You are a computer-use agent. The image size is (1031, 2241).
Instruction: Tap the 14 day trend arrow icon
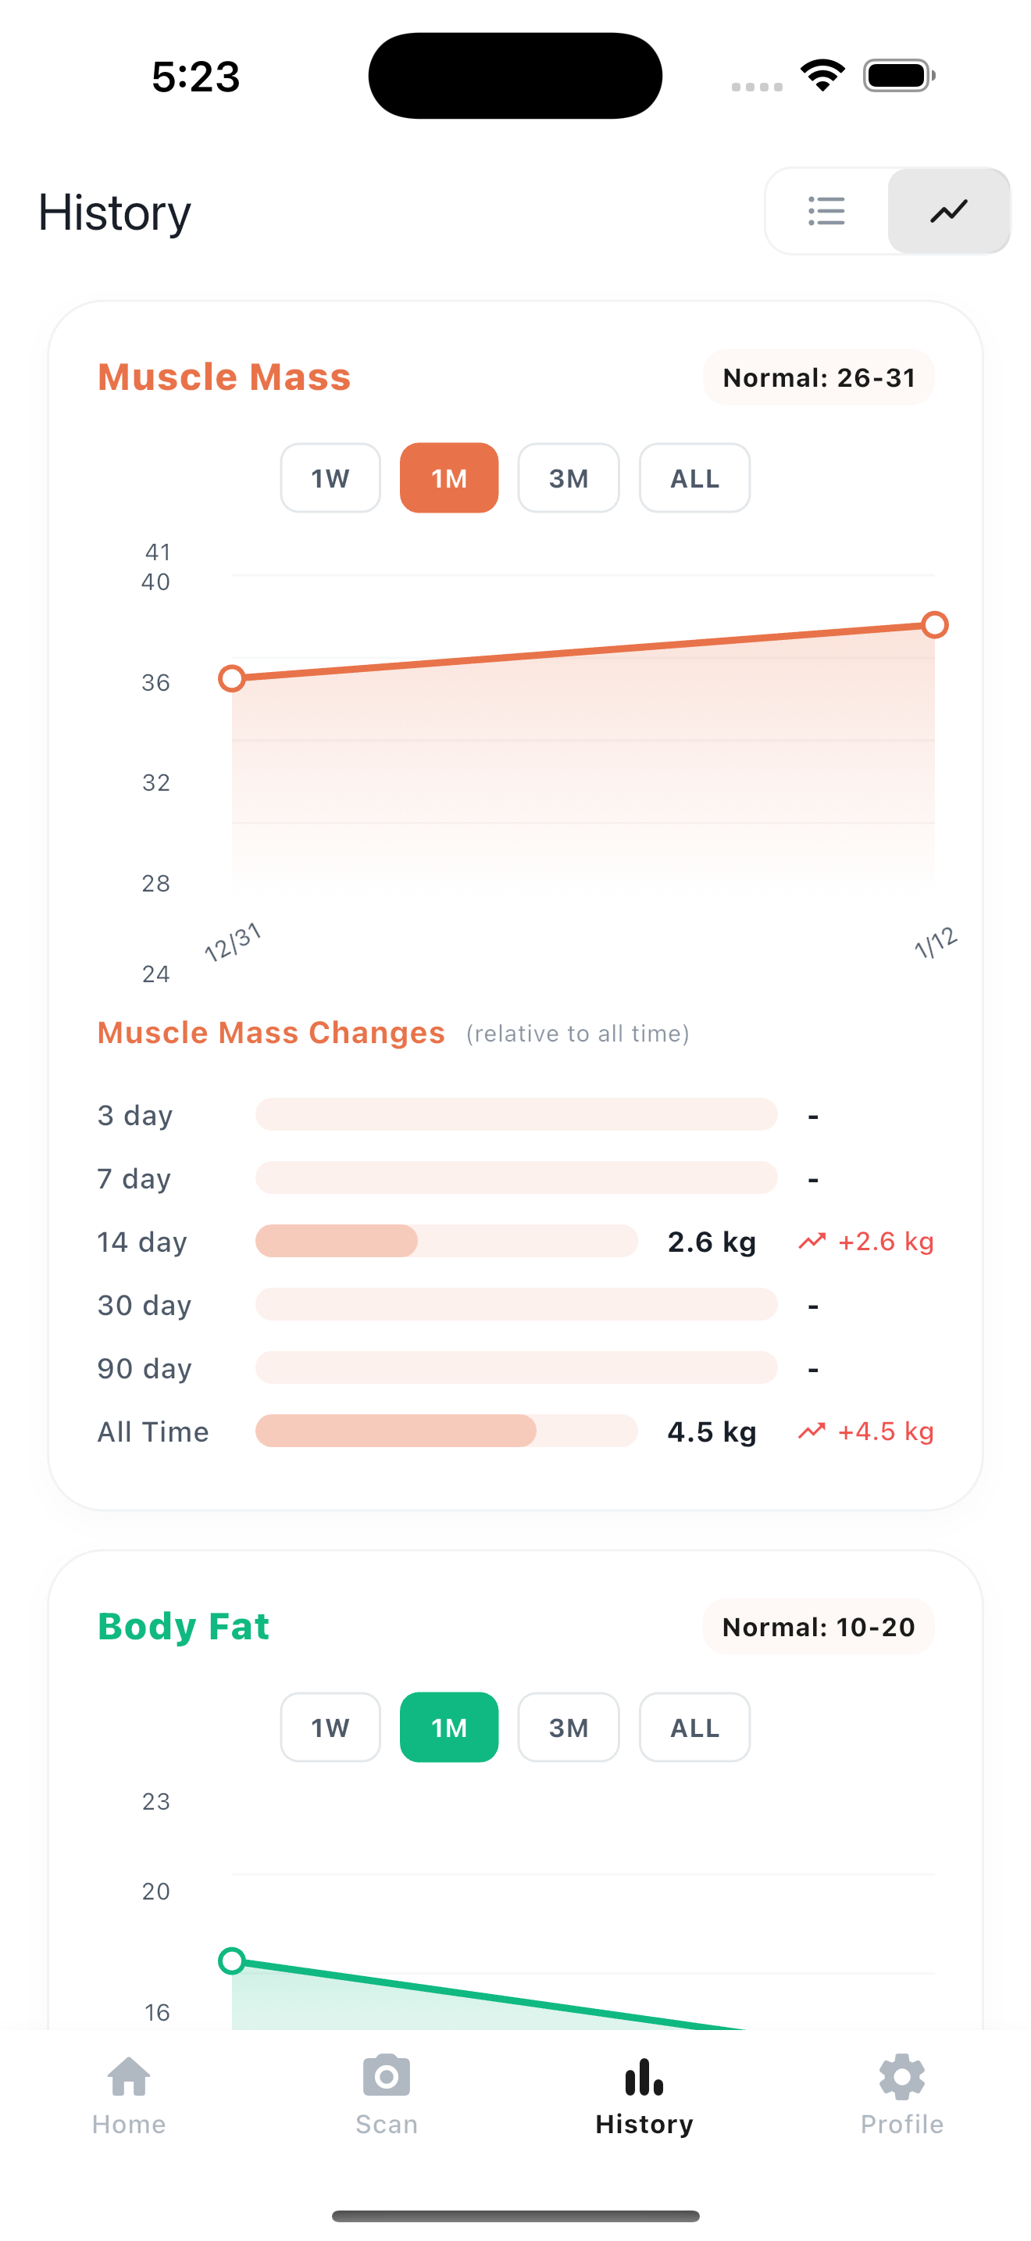812,1242
